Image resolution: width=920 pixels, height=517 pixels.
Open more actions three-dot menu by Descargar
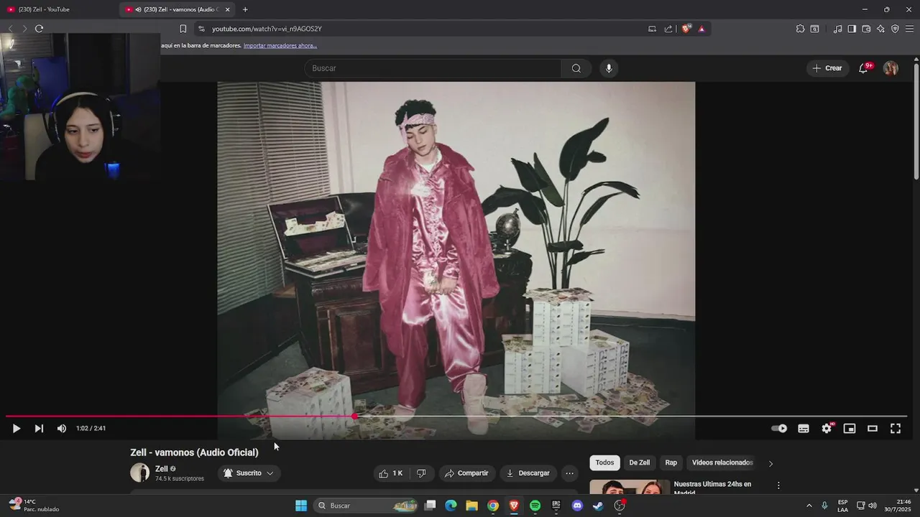(x=569, y=473)
